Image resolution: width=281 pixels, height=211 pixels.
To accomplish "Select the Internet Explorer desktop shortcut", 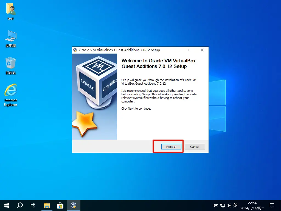I will pyautogui.click(x=11, y=95).
